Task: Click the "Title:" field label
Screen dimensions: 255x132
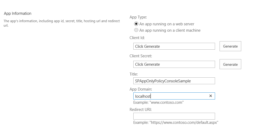Action: pos(134,74)
